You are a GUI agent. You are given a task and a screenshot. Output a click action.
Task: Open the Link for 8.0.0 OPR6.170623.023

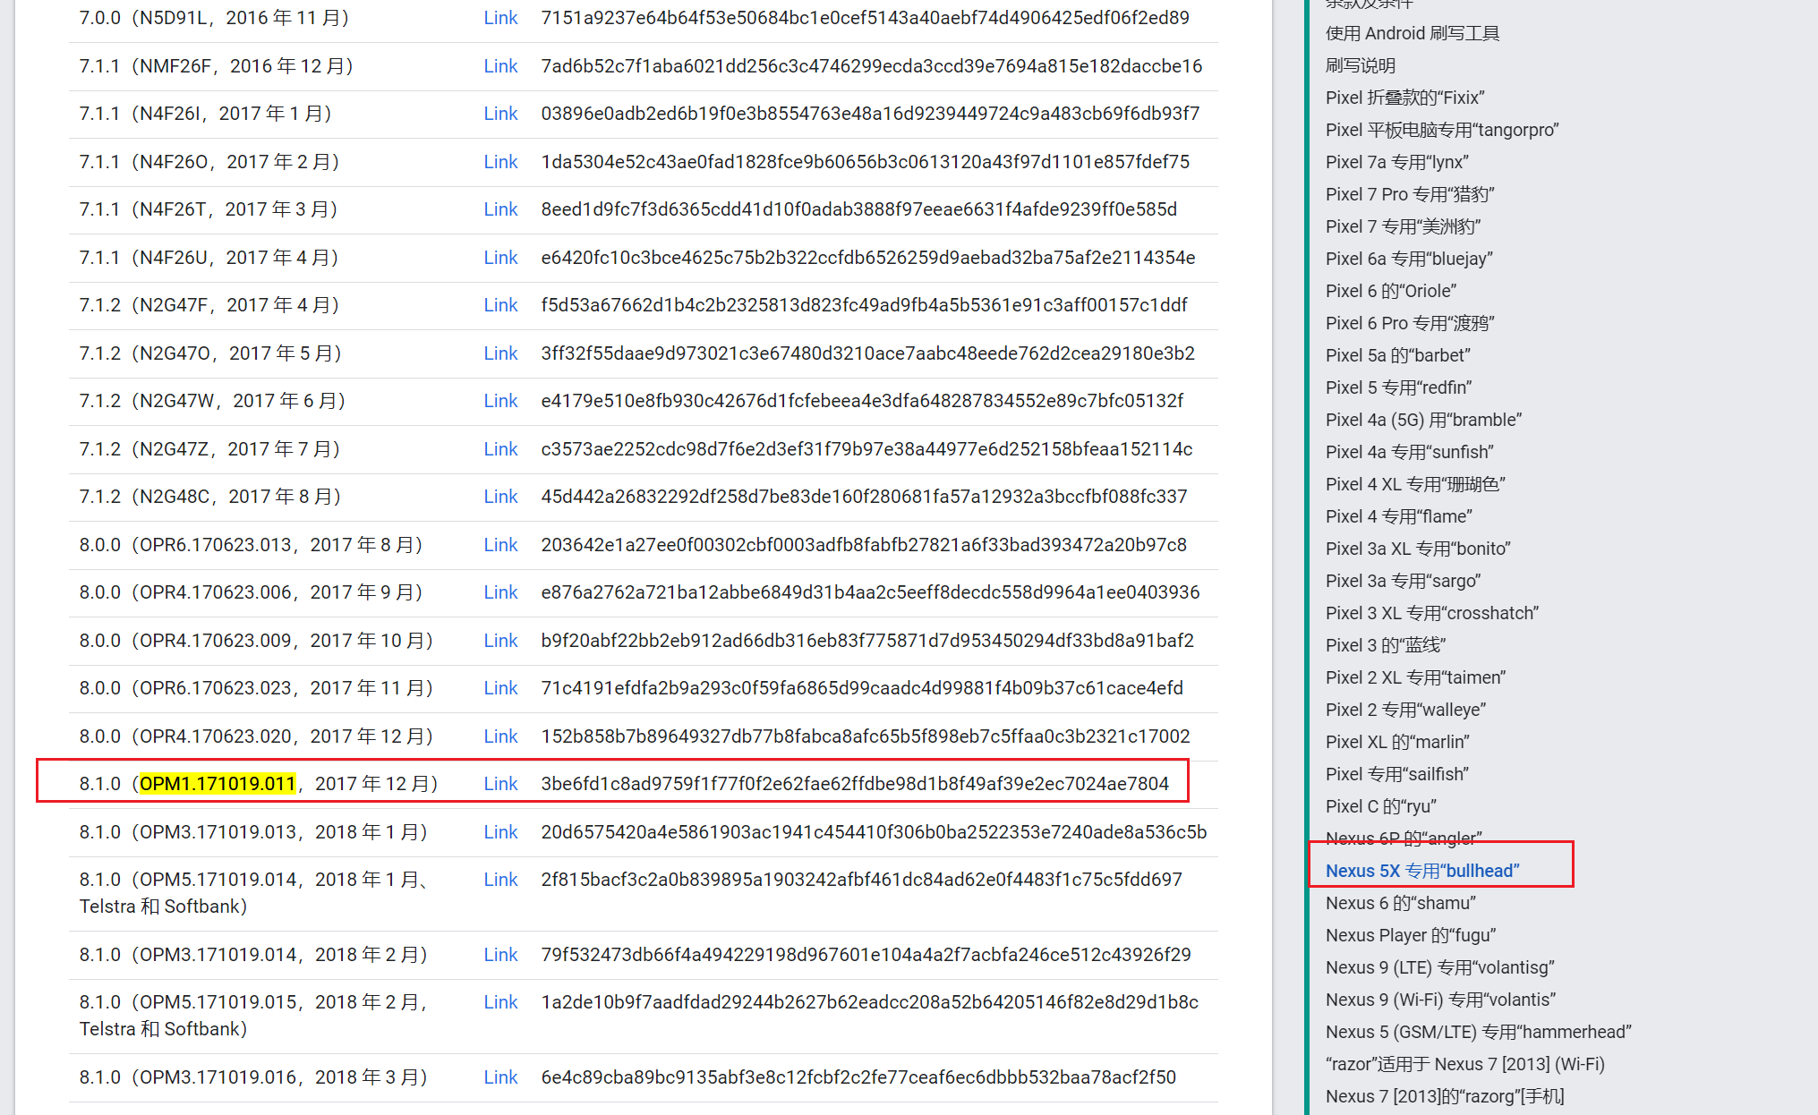(500, 688)
